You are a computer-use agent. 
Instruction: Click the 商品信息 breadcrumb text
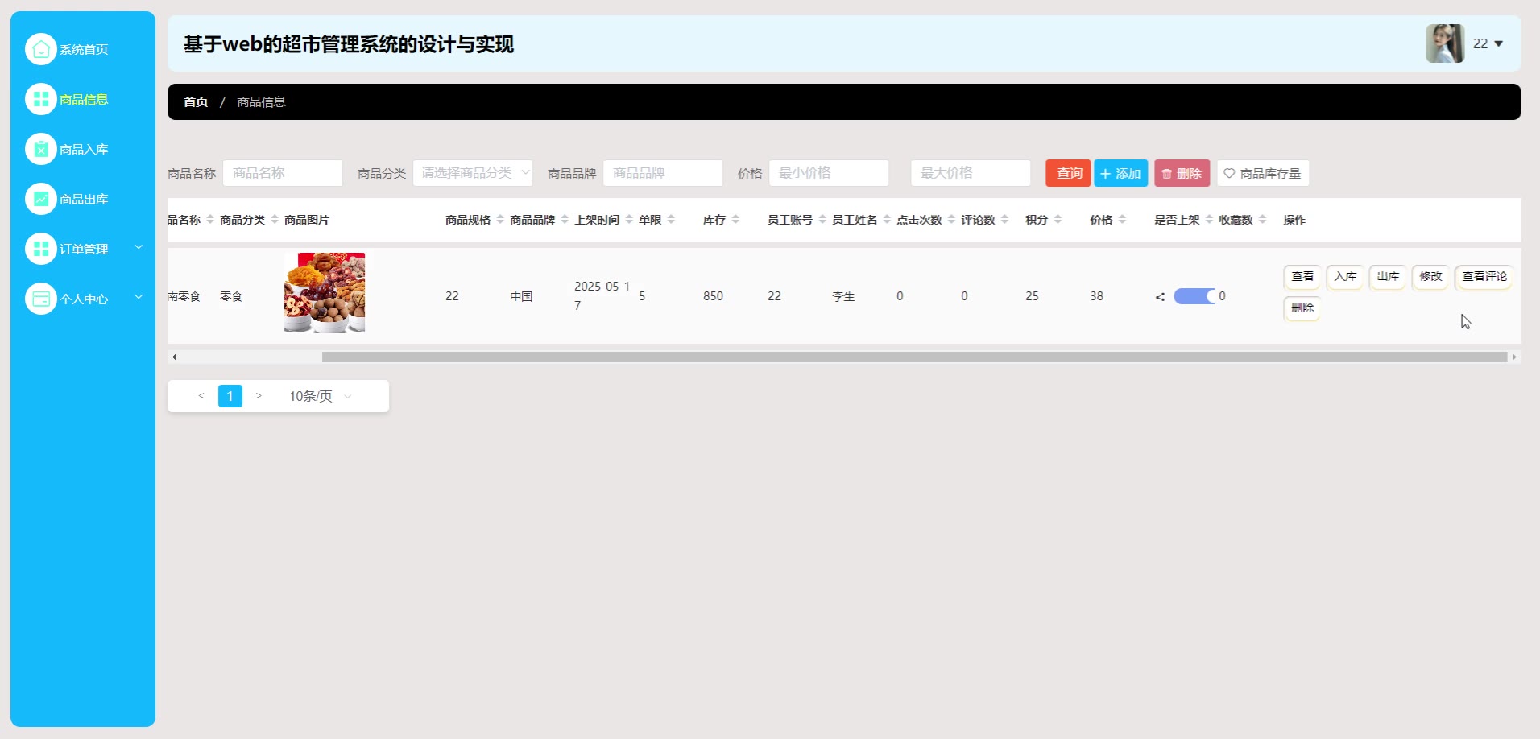click(x=261, y=101)
